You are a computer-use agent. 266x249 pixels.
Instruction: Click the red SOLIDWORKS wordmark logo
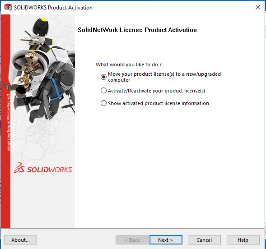tap(50, 170)
